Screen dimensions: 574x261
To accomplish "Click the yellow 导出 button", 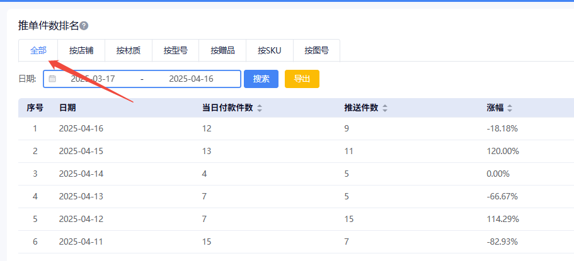I will 302,79.
